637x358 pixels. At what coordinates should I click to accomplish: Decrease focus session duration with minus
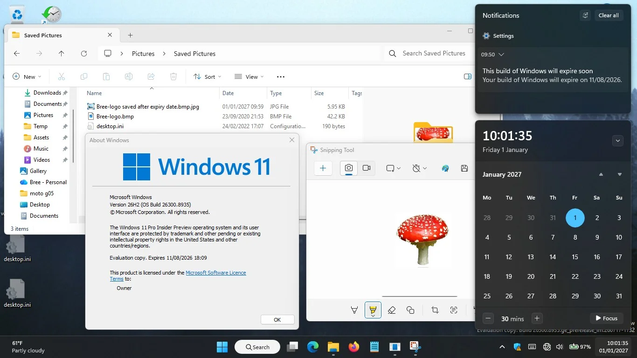click(x=488, y=318)
